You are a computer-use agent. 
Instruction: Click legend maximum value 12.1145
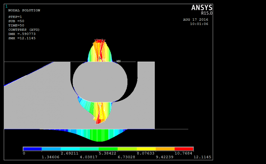coord(202,157)
